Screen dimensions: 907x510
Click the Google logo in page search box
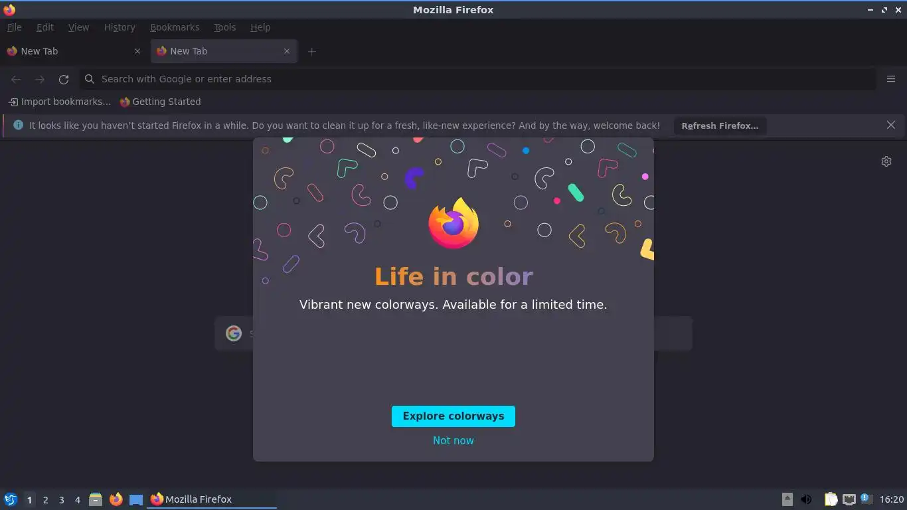(234, 333)
